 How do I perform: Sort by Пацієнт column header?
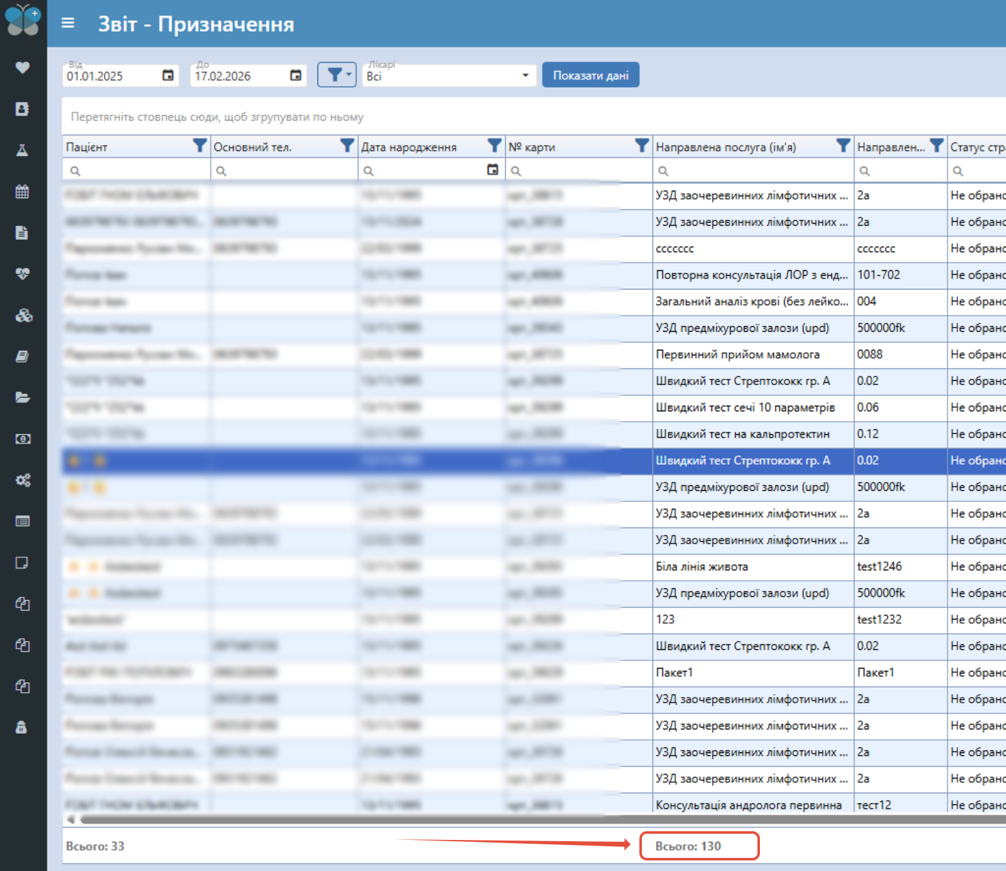point(86,147)
